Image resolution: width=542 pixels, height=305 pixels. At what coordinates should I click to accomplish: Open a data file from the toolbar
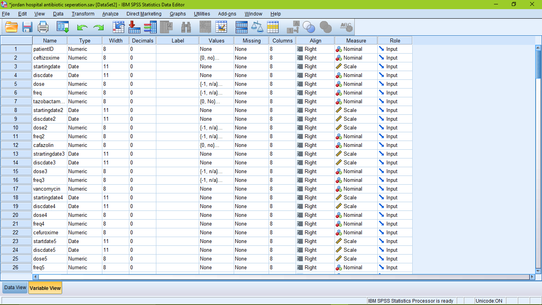11,27
